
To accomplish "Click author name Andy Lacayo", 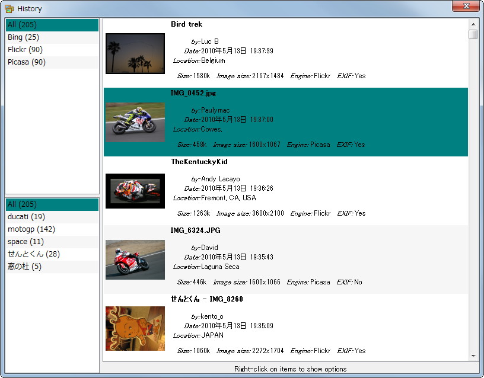I will 221,179.
